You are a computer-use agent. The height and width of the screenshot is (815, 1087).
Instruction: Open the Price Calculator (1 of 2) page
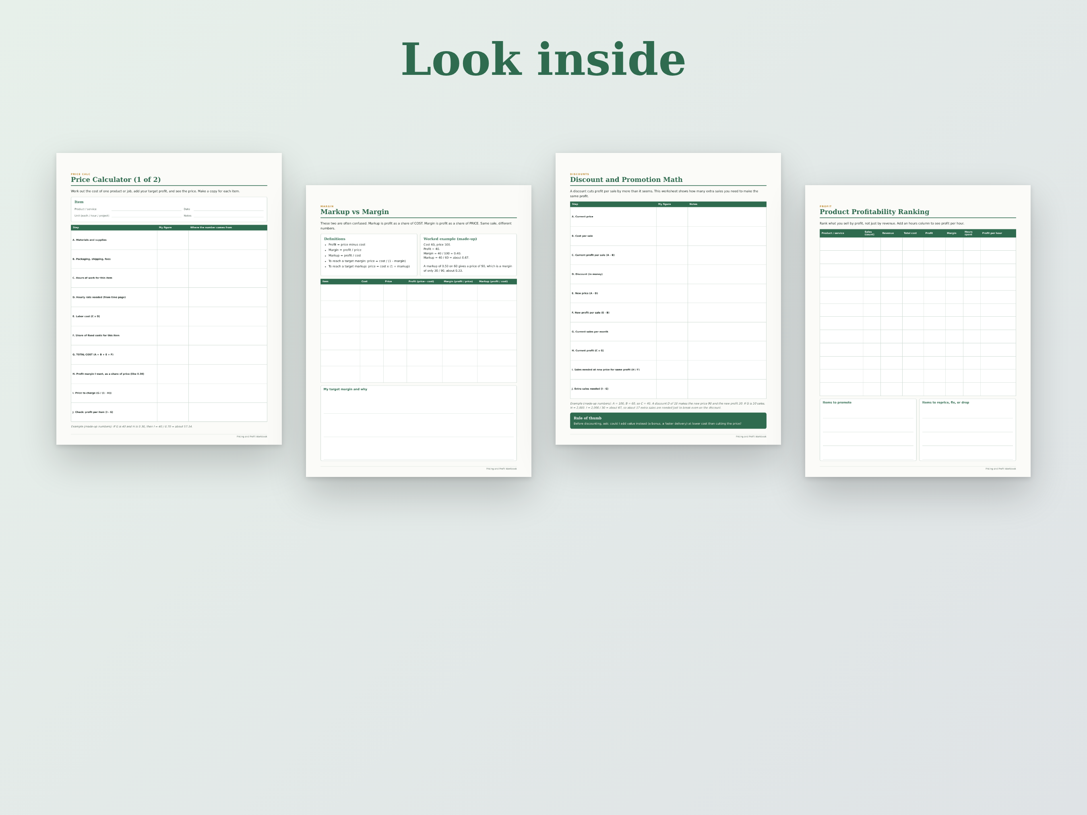[x=169, y=299]
